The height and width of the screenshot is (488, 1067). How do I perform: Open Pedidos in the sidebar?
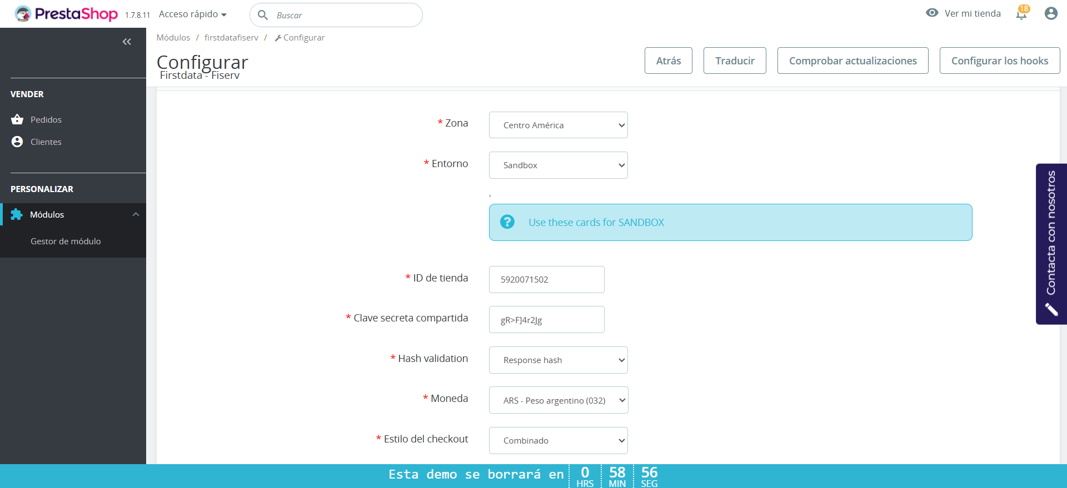[46, 119]
